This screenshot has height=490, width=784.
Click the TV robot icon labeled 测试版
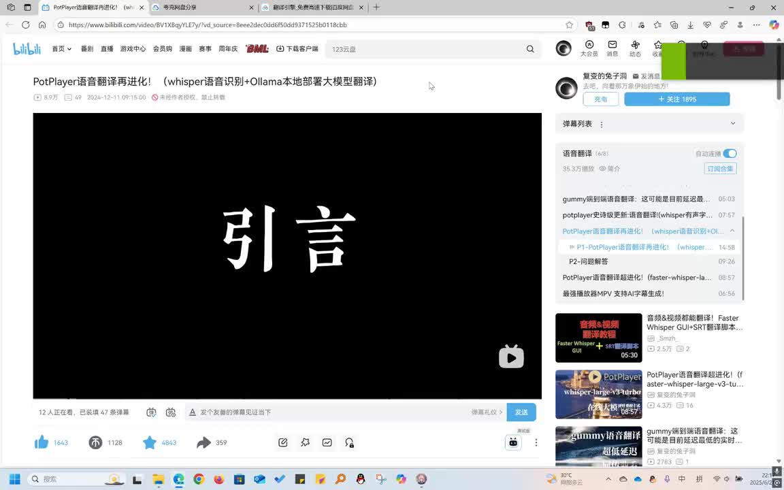pos(513,442)
